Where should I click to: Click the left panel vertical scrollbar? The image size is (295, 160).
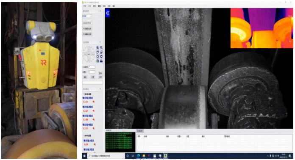pos(104,81)
